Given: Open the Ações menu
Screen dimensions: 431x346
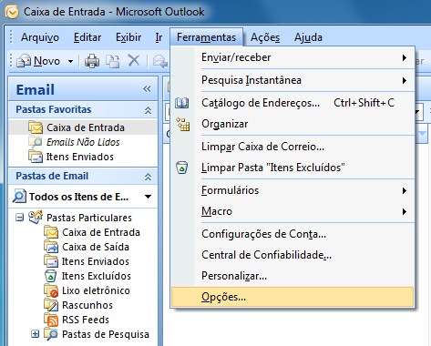Looking at the screenshot, I should click(x=265, y=37).
